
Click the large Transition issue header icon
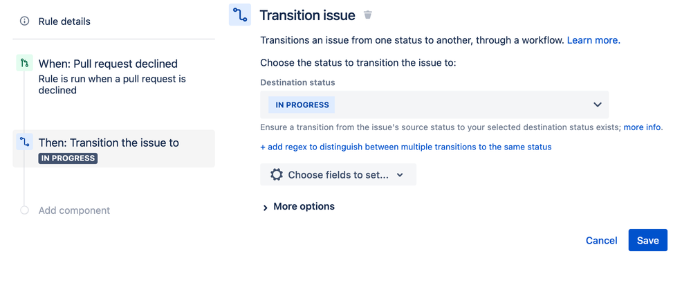(240, 15)
